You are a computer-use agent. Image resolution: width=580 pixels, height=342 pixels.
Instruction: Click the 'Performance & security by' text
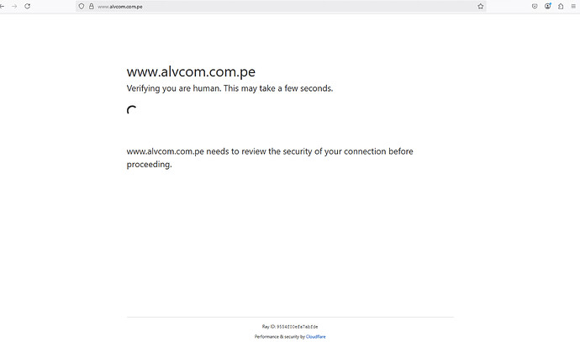tap(280, 337)
